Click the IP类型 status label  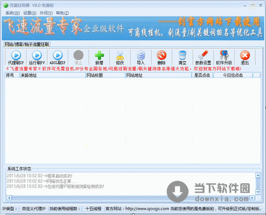10,209
